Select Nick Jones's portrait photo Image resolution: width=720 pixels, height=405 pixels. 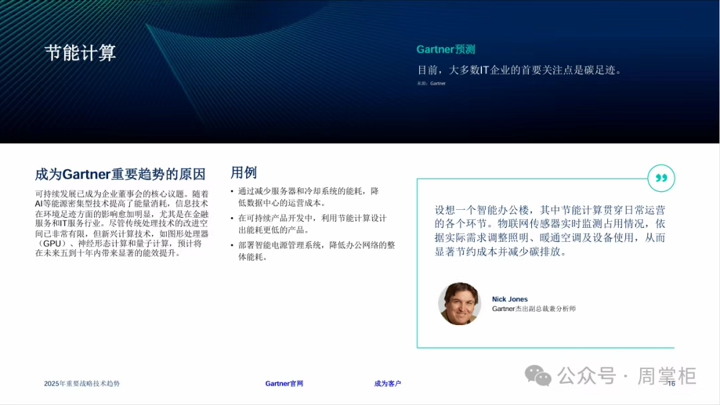coord(459,304)
